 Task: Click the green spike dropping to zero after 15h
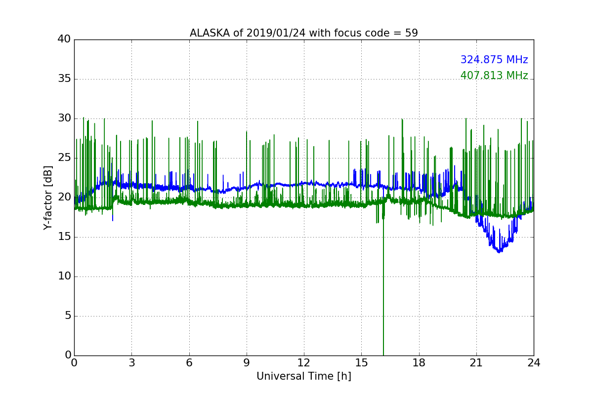coord(383,286)
